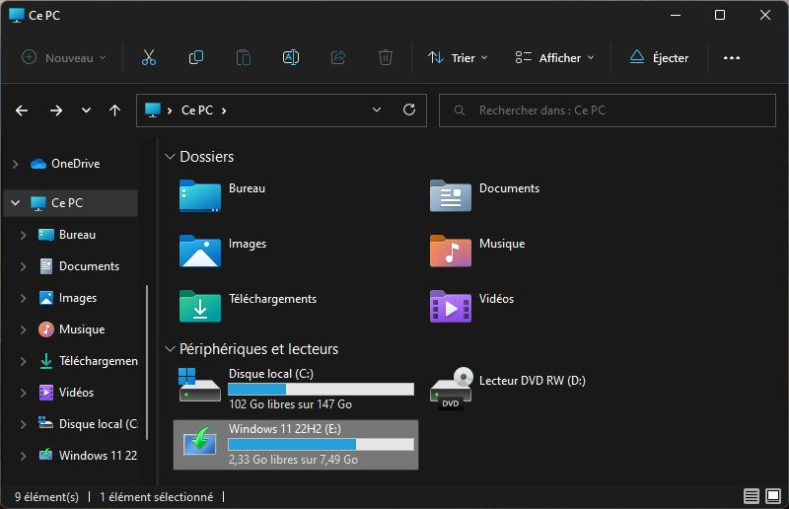Select Téléchargements in navigation pane
This screenshot has width=789, height=509.
[x=88, y=361]
